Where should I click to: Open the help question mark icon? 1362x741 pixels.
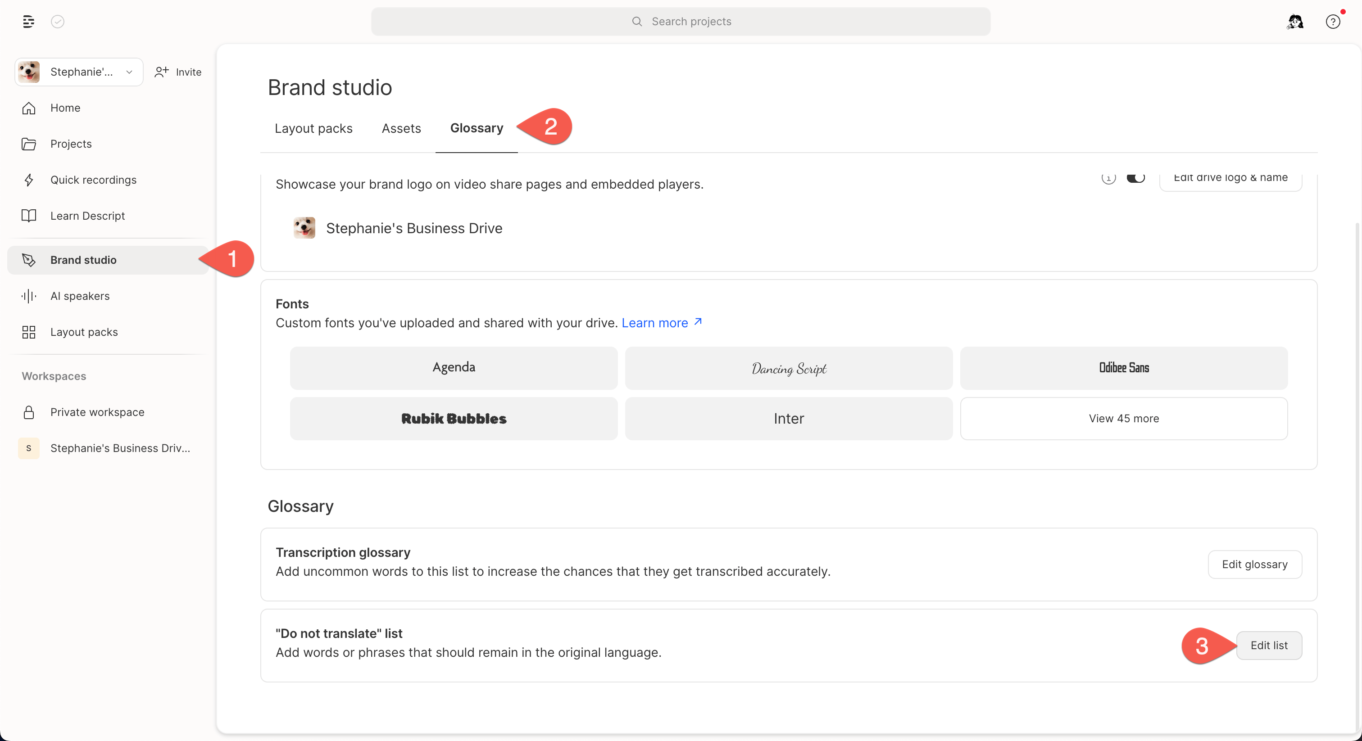pos(1332,22)
